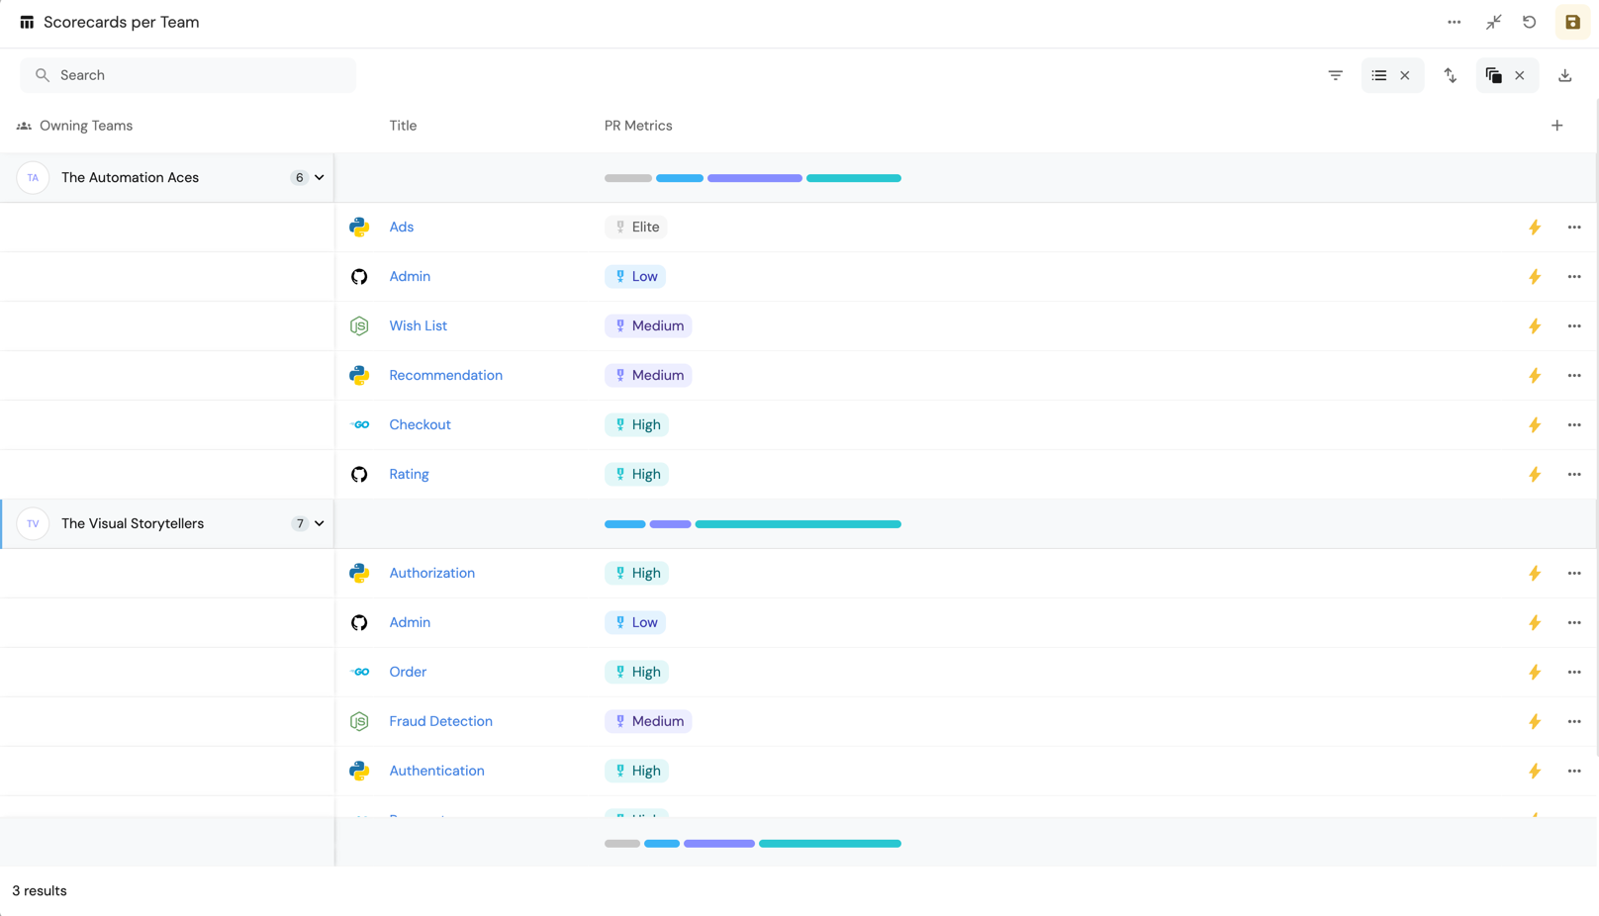Click into the Search field
Image resolution: width=1599 pixels, height=916 pixels.
click(x=188, y=75)
